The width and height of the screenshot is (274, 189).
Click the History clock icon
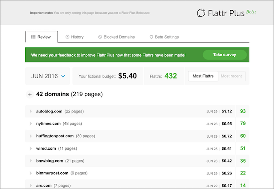(x=68, y=37)
